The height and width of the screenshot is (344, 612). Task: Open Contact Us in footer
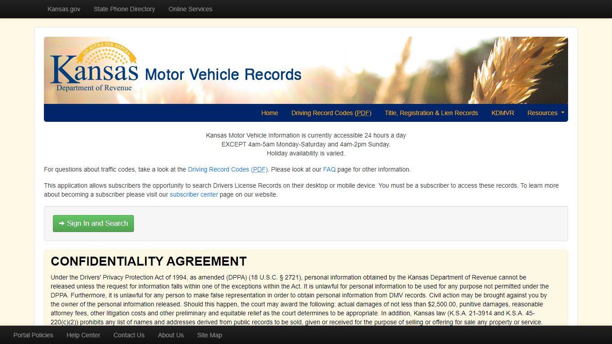click(x=129, y=335)
